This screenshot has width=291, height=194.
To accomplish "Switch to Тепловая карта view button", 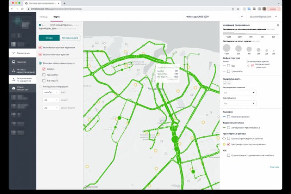I will pyautogui.click(x=70, y=38).
